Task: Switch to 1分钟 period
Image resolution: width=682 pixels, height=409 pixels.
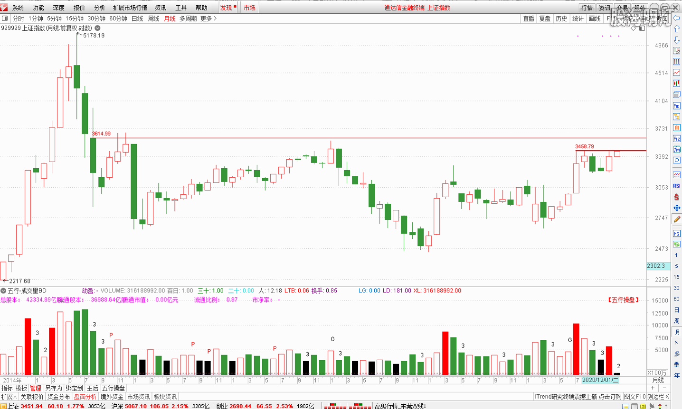Action: [36, 18]
